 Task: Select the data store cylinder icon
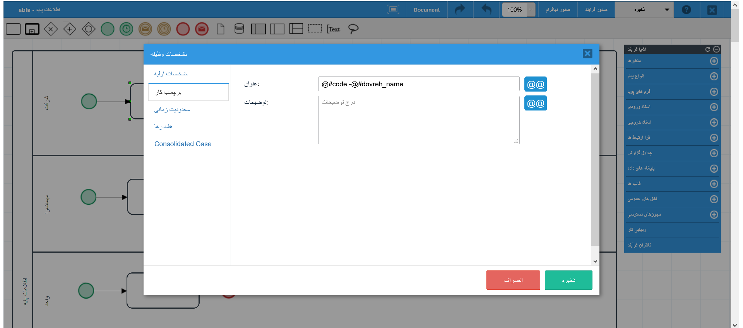point(239,29)
